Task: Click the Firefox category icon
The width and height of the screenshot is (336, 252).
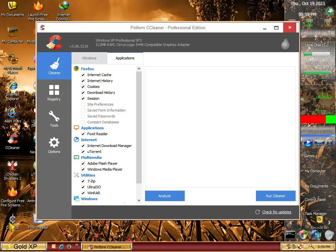Action: [x=76, y=69]
